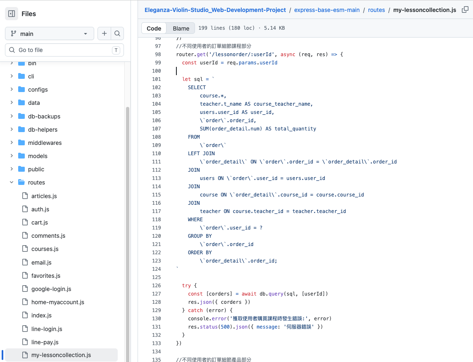This screenshot has height=362, width=473.
Task: Click the models folder name
Action: (38, 156)
